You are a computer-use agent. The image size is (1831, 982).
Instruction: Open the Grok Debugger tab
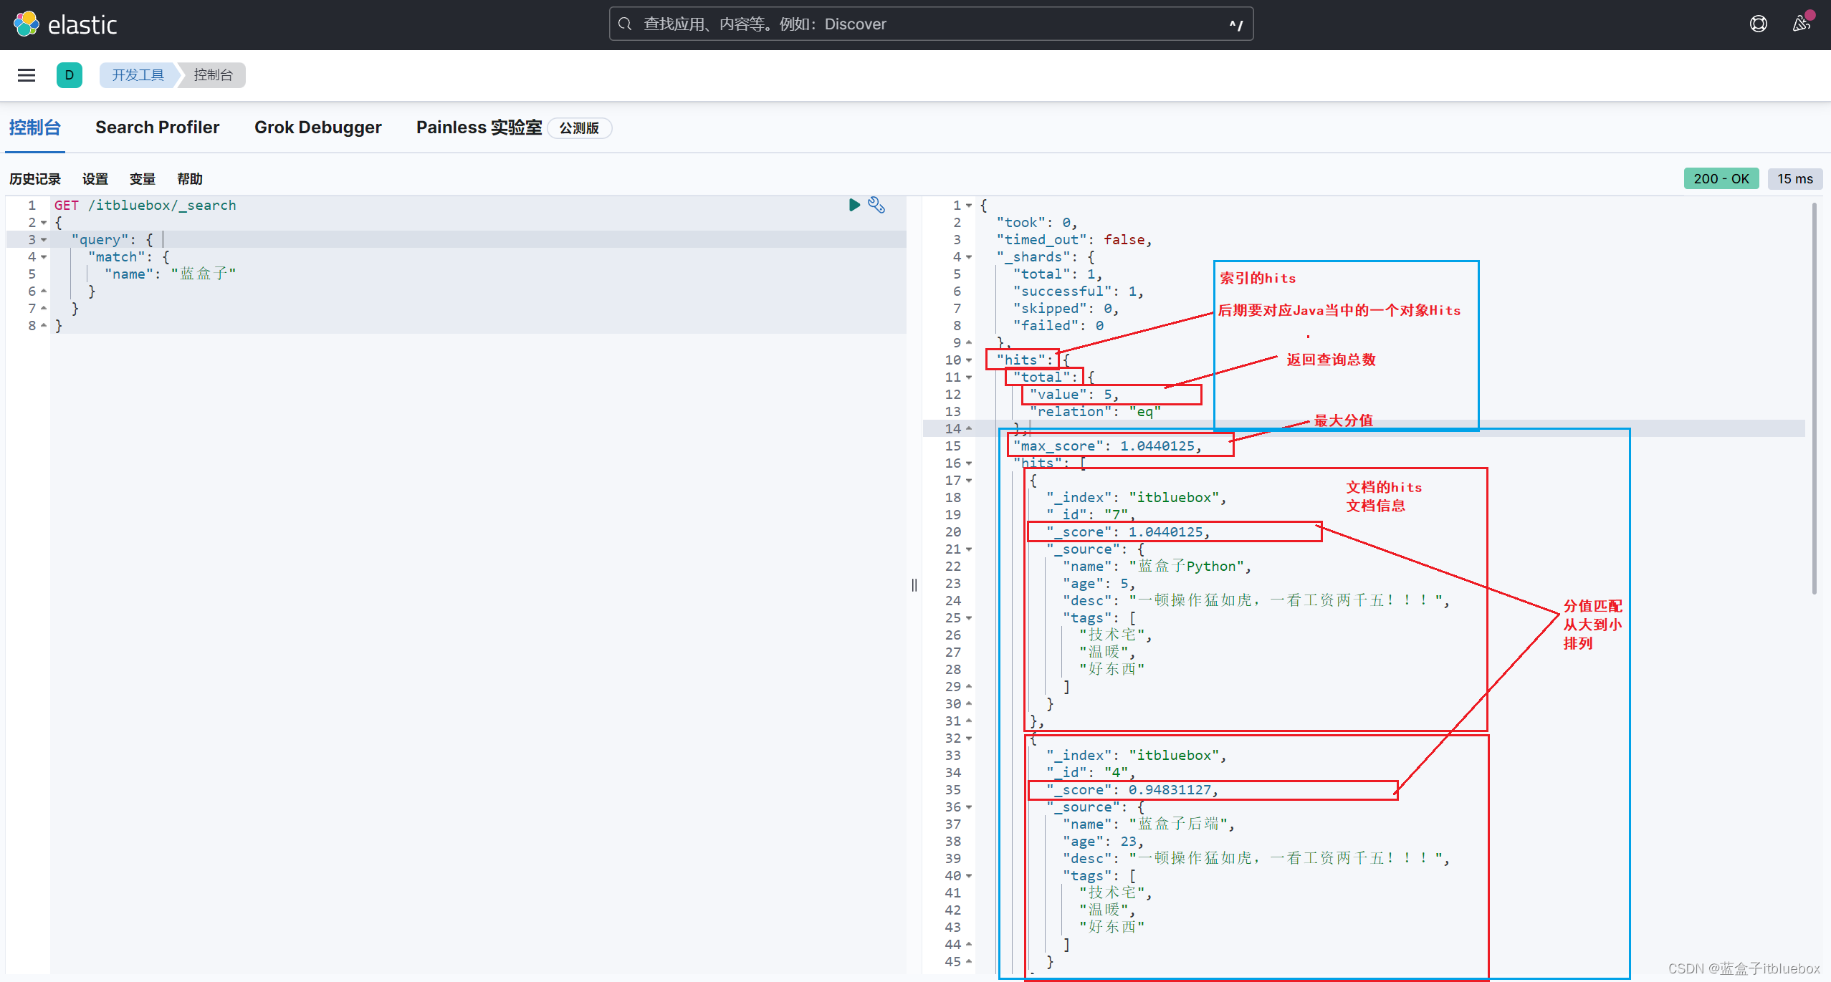pos(317,127)
